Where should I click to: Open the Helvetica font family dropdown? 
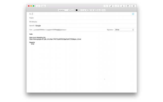coord(64,10)
